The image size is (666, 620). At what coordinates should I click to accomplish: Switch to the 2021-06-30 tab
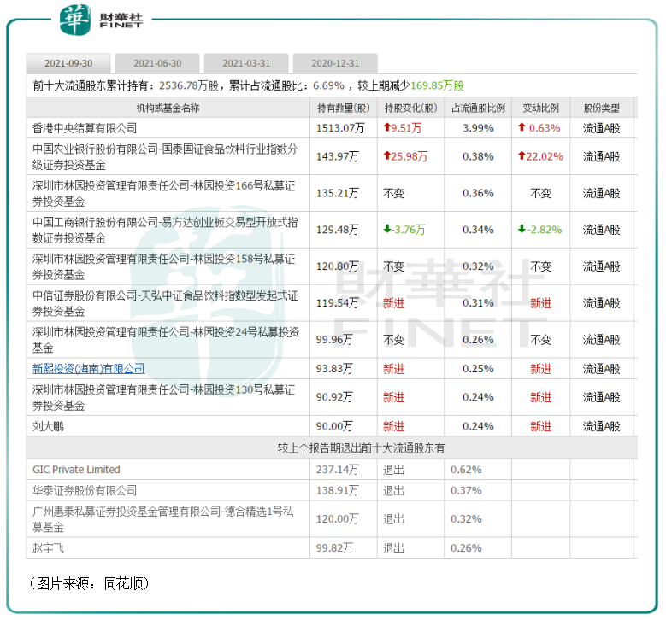157,64
